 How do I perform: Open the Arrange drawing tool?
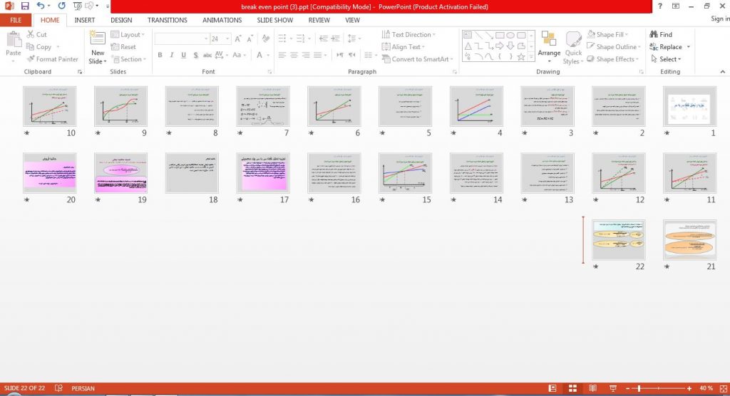(x=549, y=48)
